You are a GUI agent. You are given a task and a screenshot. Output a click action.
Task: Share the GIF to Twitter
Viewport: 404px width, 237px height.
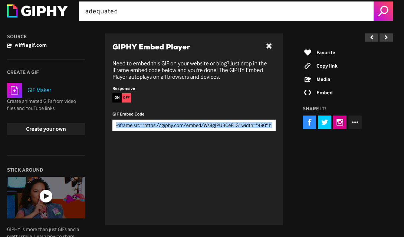tap(325, 122)
